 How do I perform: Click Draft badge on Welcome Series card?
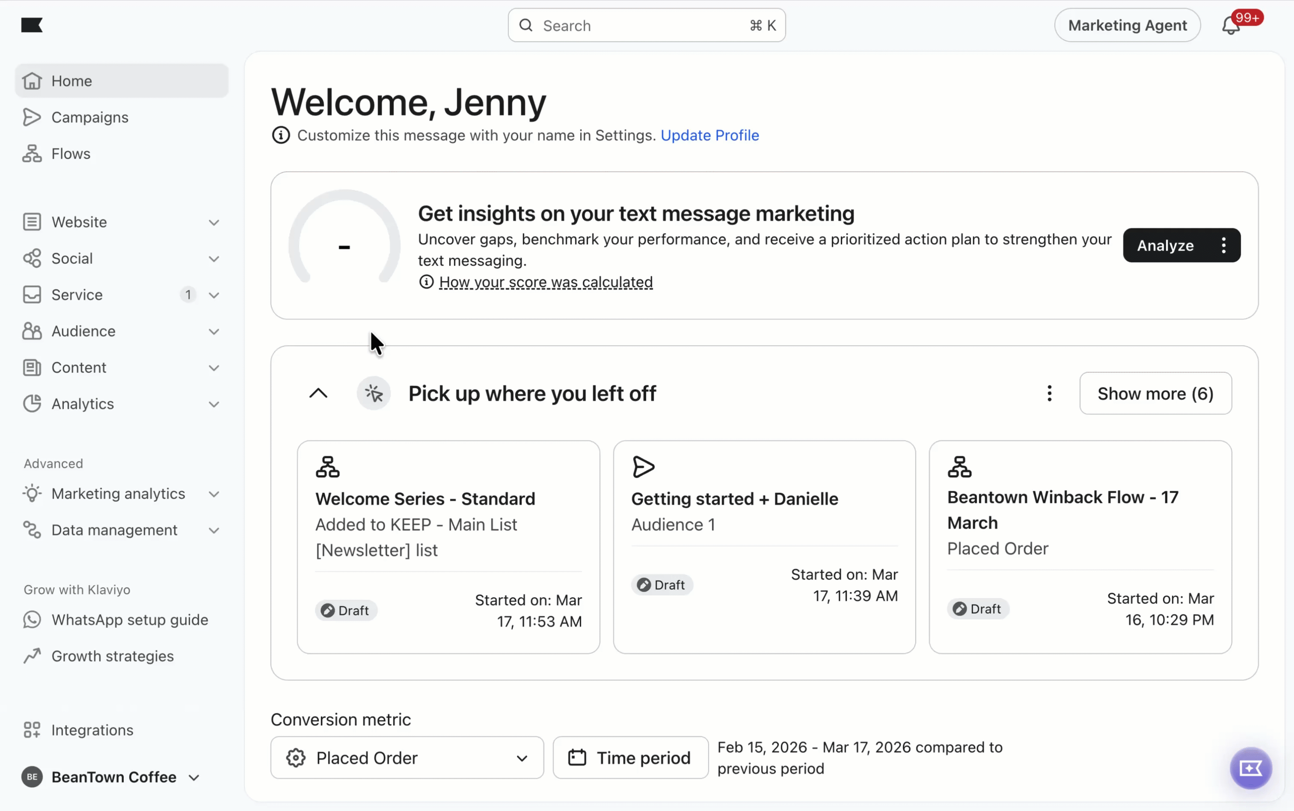coord(346,610)
